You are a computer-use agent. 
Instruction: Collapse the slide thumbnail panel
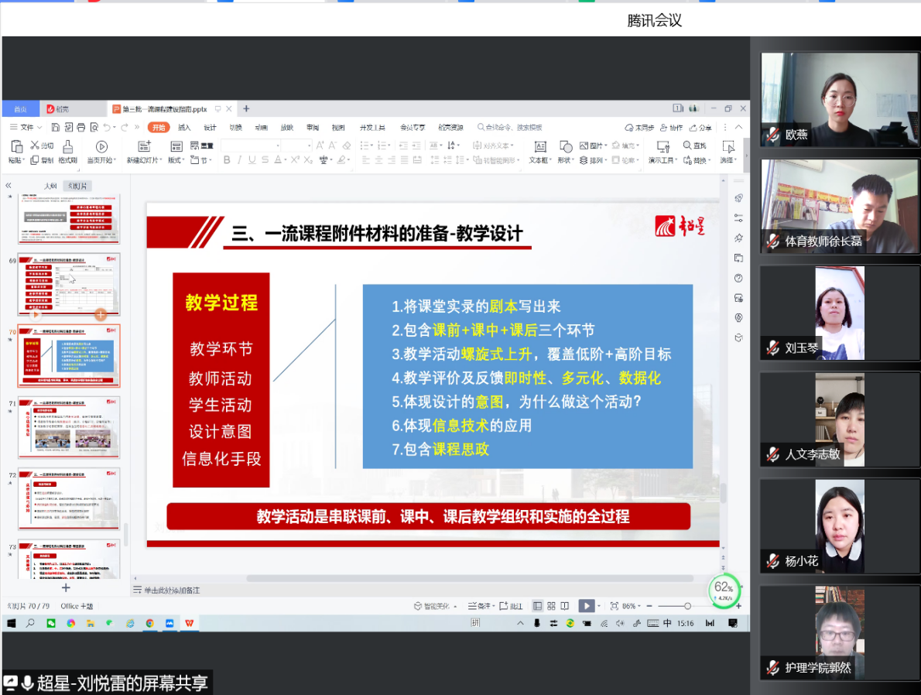[9, 186]
